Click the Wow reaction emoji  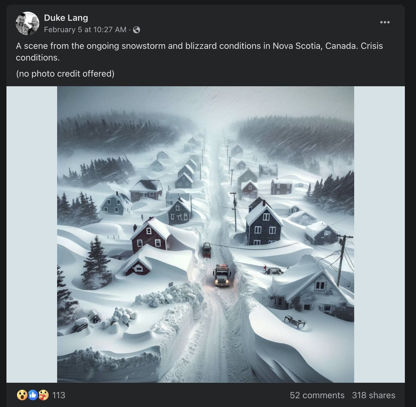click(22, 395)
